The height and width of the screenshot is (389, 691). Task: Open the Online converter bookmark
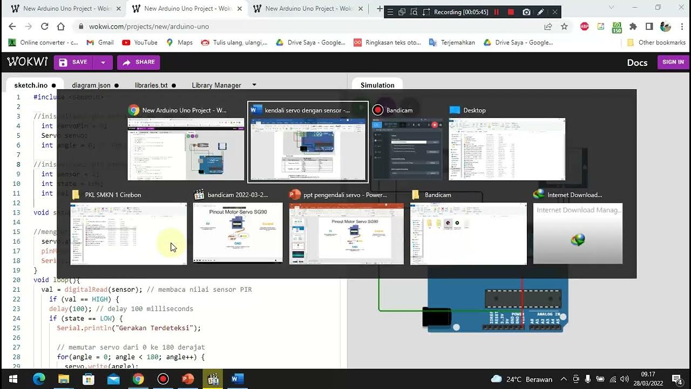tap(43, 43)
